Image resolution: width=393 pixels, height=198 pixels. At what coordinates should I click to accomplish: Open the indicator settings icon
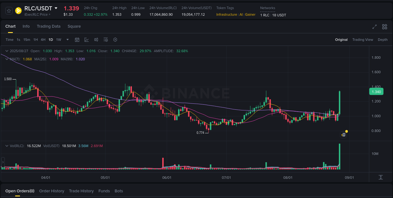[x=106, y=40]
